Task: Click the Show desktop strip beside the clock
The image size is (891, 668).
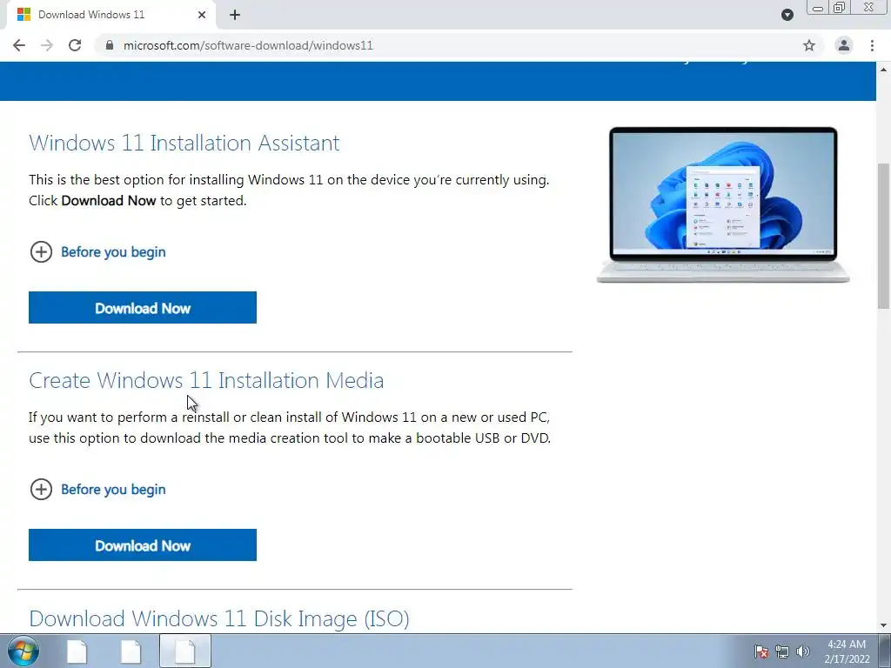Action: 885,651
